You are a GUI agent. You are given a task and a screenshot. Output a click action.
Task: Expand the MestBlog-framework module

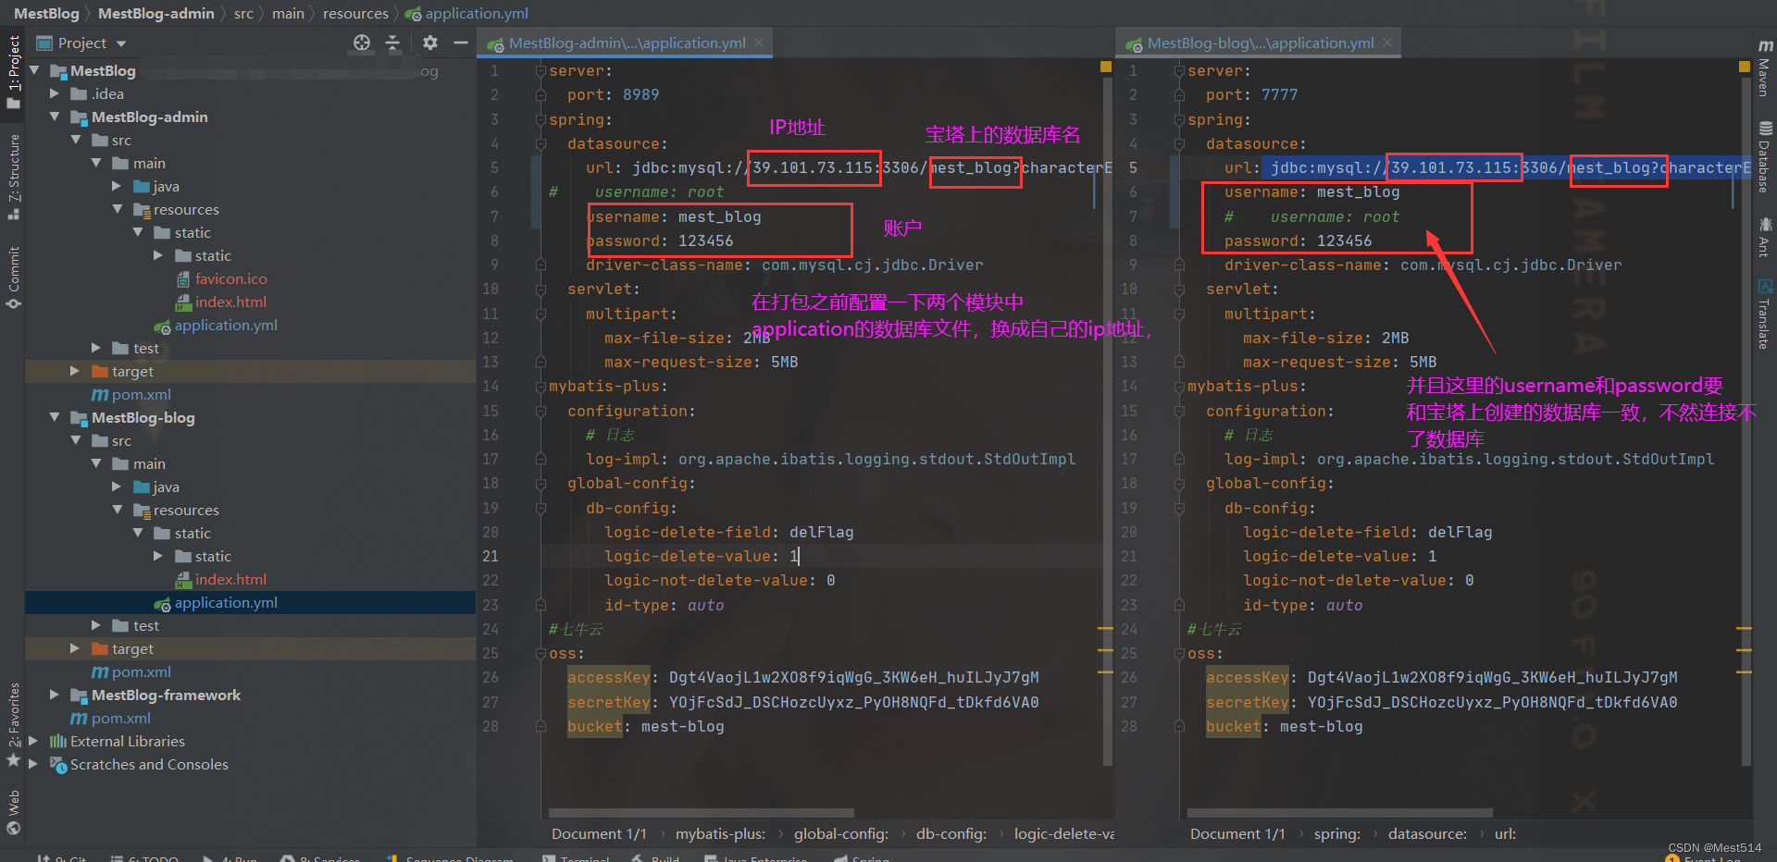click(x=55, y=695)
